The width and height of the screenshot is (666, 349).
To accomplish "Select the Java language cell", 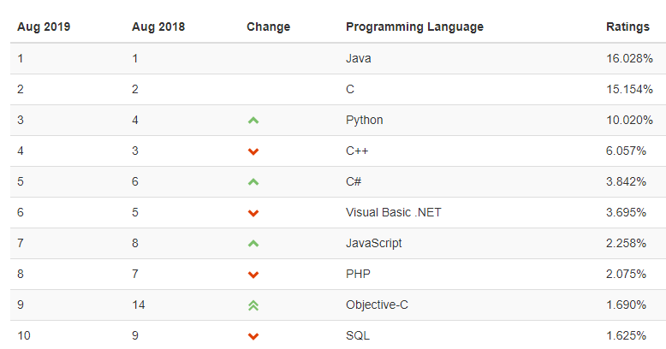I will click(x=359, y=58).
